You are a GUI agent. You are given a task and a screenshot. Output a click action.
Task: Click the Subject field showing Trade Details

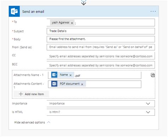(x=101, y=31)
